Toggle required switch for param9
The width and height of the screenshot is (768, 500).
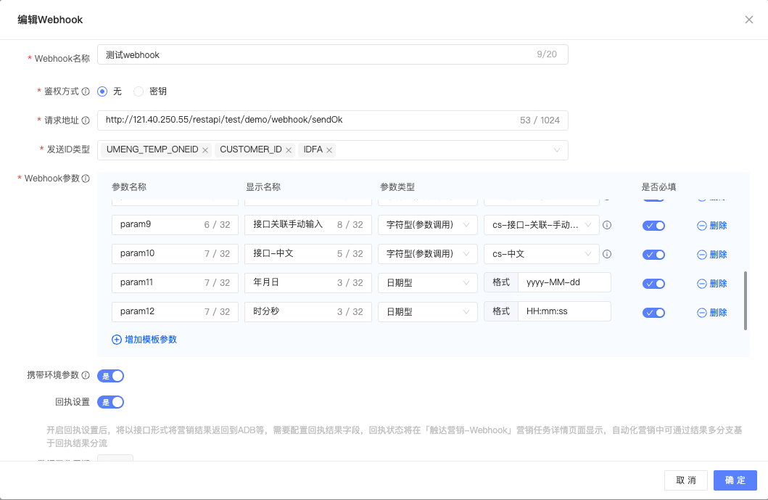[x=653, y=226]
